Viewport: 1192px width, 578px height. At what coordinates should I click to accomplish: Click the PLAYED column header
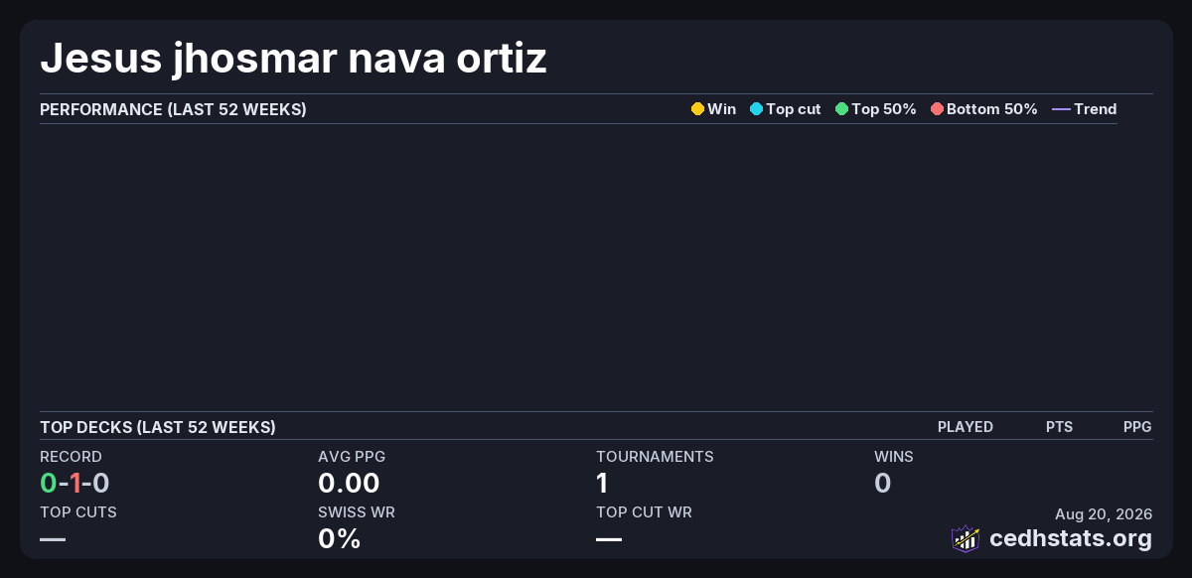(966, 427)
